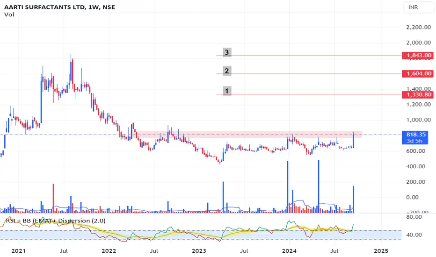This screenshot has height=257, width=436.
Task: Select the 1,330.80 price label
Action: tap(418, 95)
